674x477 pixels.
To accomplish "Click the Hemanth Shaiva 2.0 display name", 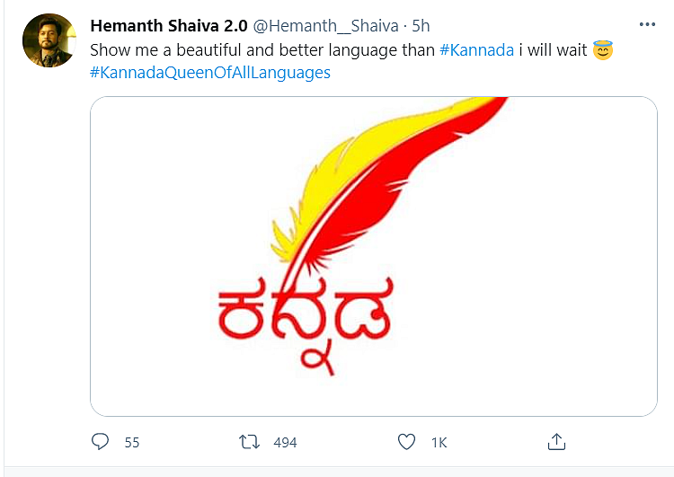I will point(169,26).
